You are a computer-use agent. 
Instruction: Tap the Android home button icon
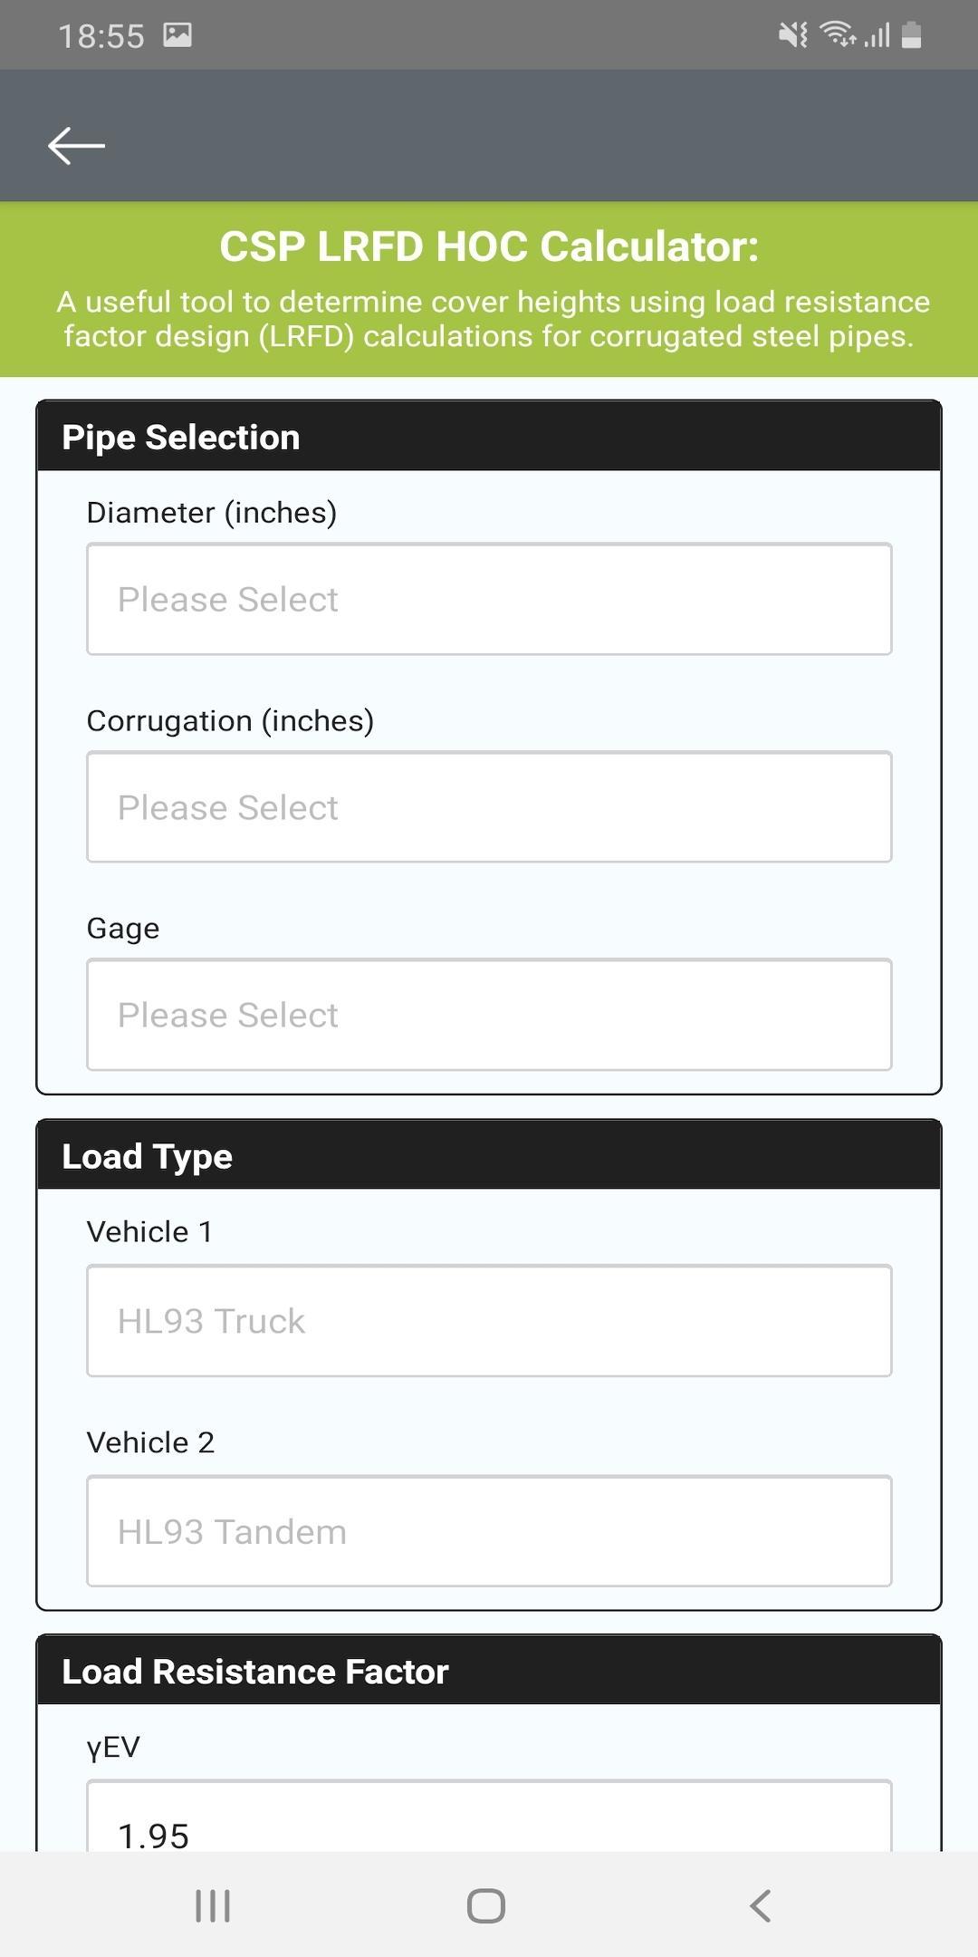486,1905
